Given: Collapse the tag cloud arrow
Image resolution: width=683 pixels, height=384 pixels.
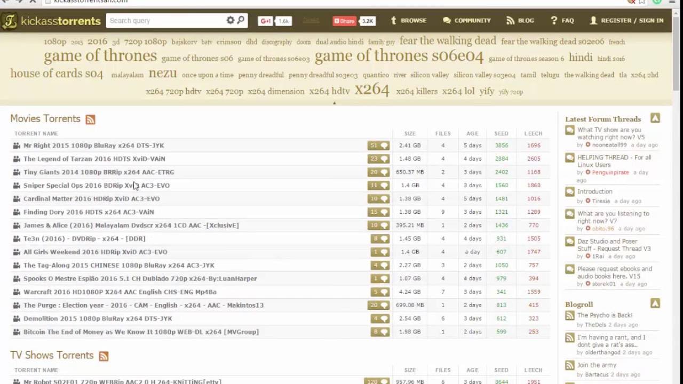Looking at the screenshot, I should pyautogui.click(x=335, y=102).
